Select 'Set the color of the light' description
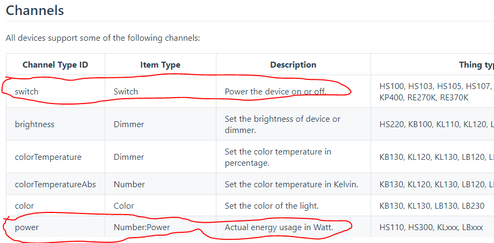 pyautogui.click(x=272, y=206)
